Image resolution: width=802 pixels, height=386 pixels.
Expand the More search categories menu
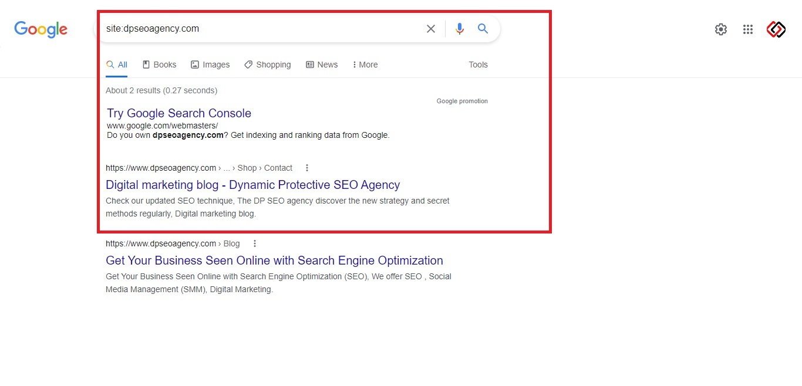pyautogui.click(x=365, y=65)
